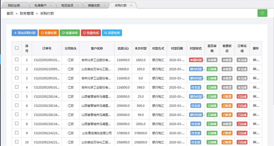The width and height of the screenshot is (274, 146).
Task: Click the red 批量完成 button
Action: click(x=91, y=33)
